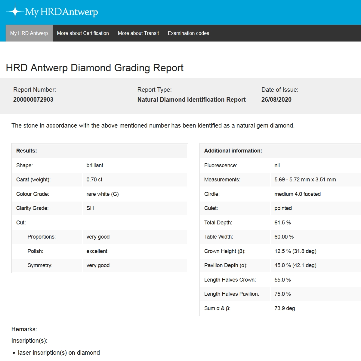The width and height of the screenshot is (361, 361).
Task: Click the Additional information table header
Action: point(233,151)
